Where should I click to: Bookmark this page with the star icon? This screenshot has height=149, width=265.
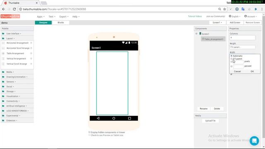click(224, 9)
